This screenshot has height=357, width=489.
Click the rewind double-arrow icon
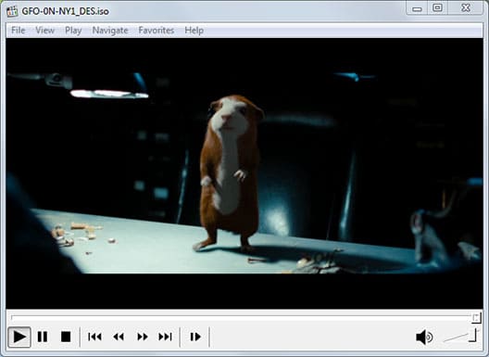click(x=119, y=337)
